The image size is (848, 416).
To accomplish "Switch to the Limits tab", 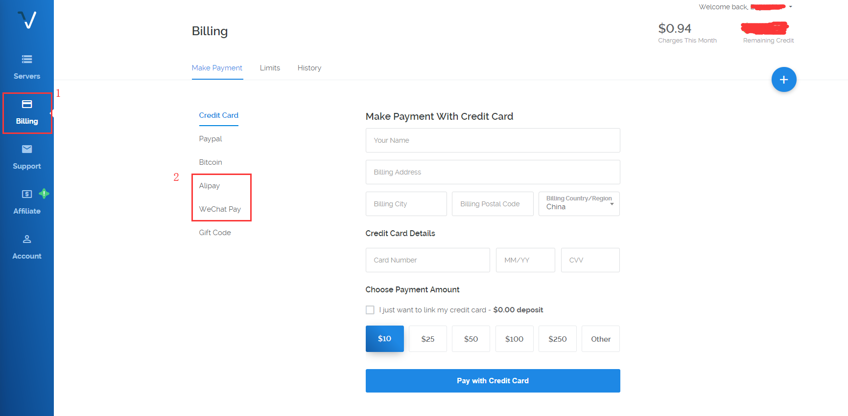I will point(270,68).
